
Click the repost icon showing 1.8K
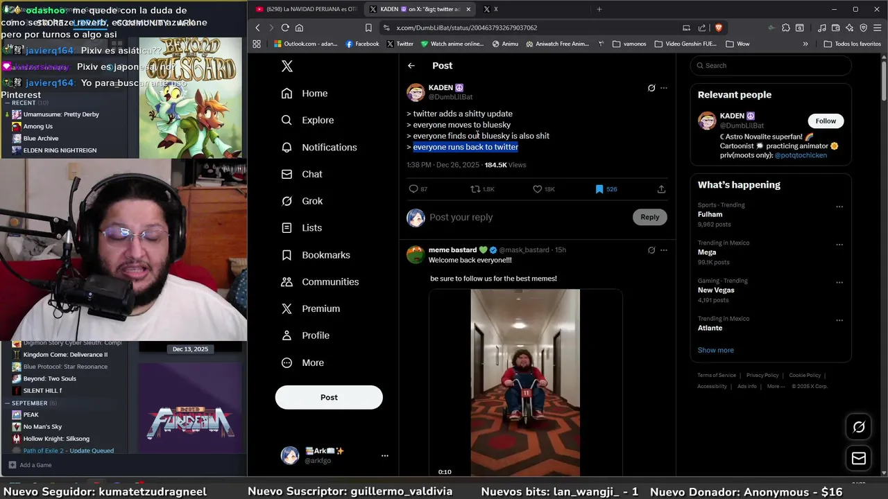475,189
